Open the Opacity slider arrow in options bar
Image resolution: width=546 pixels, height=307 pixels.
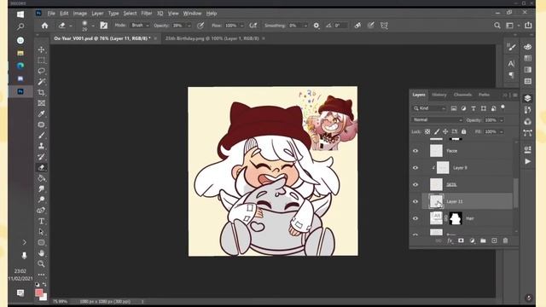point(189,26)
